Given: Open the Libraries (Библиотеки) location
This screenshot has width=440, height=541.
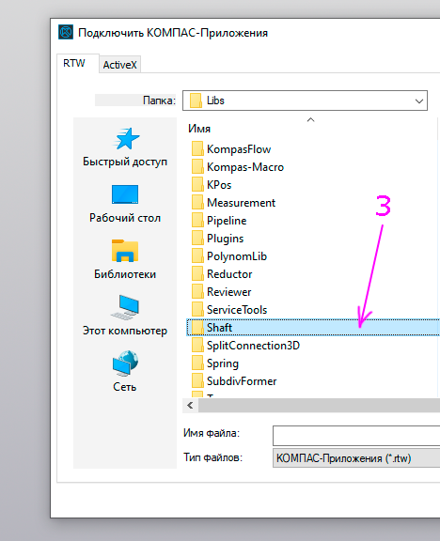Looking at the screenshot, I should click(x=125, y=259).
